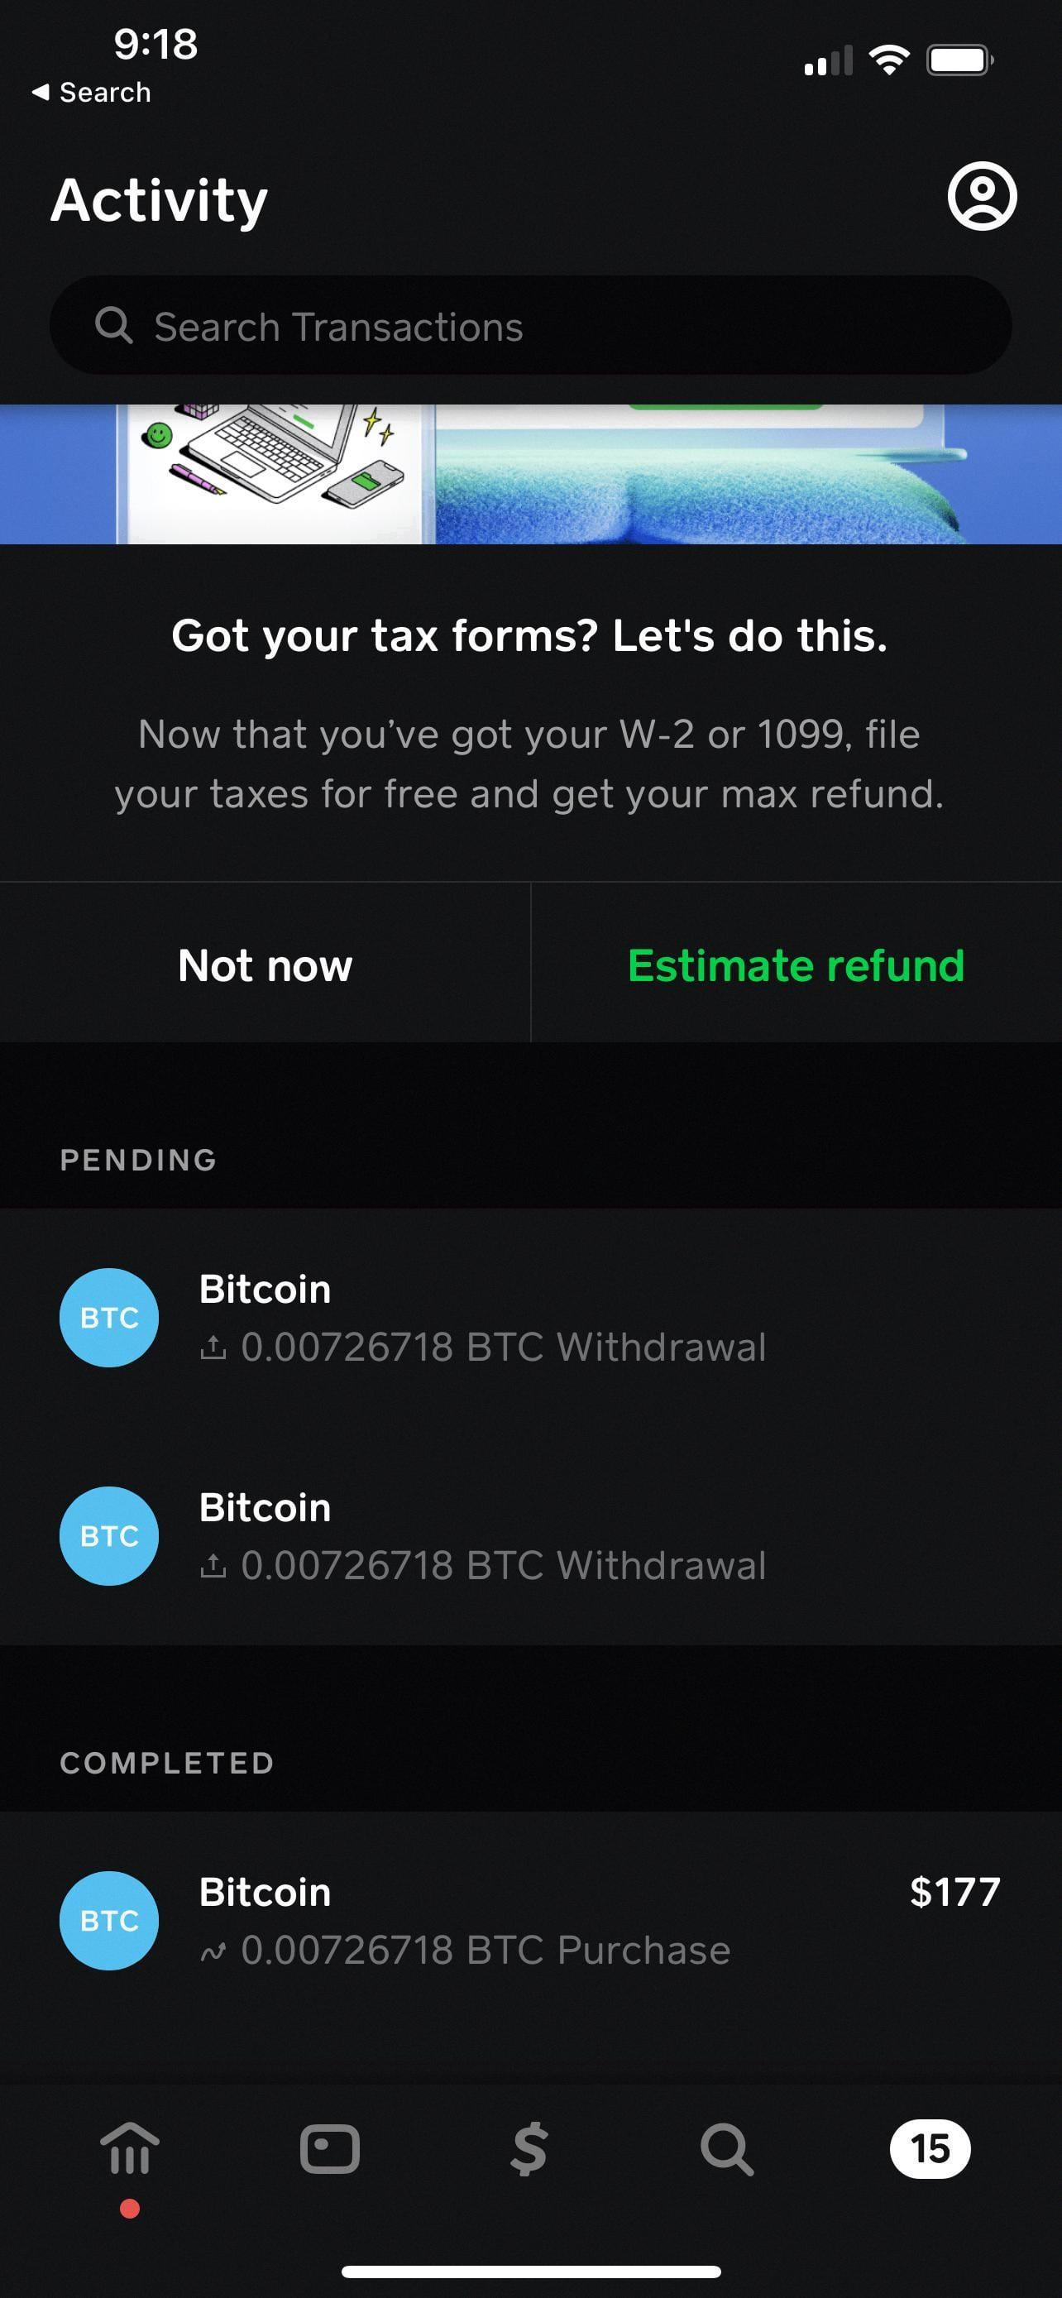
Task: Tap the BTC avatar of second pending withdrawal
Action: click(x=109, y=1535)
